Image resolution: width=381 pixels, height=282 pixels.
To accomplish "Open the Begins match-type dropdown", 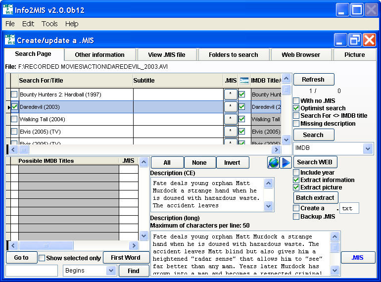I will point(111,270).
